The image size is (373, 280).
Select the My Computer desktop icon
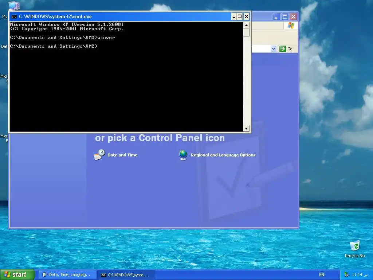13,5
